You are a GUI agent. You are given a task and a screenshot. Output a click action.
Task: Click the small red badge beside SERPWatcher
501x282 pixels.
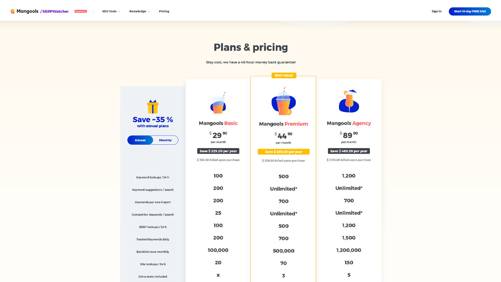[x=81, y=11]
